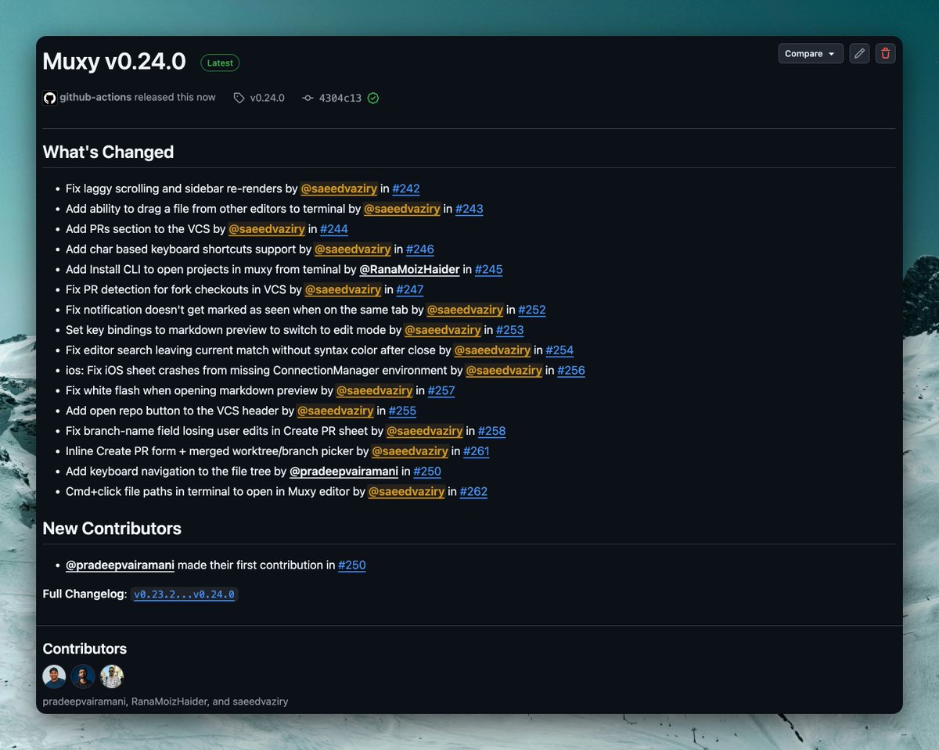Open pull request #245

coord(488,270)
